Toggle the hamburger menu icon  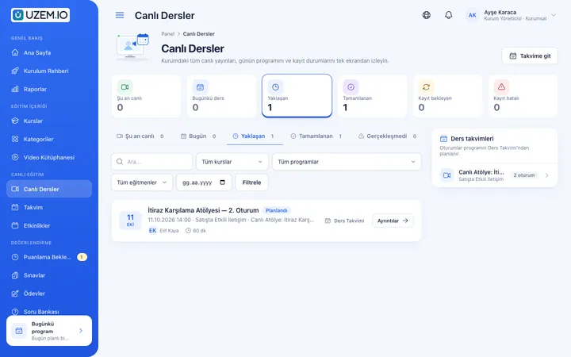pyautogui.click(x=120, y=15)
